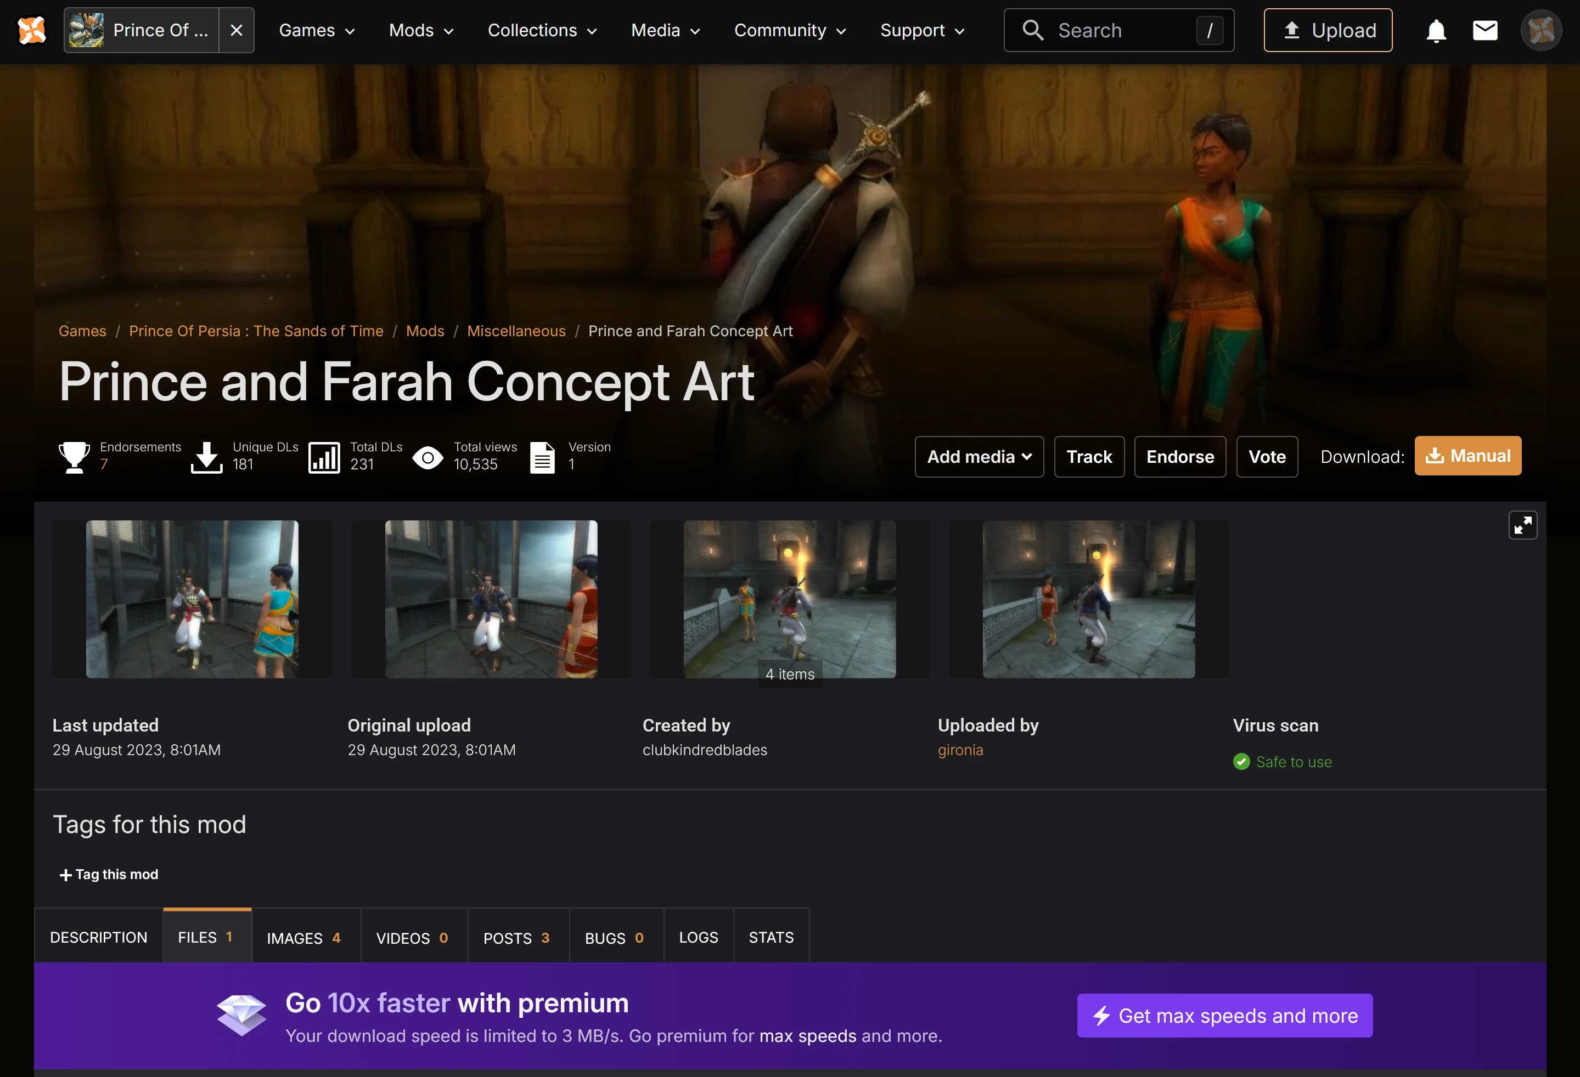Expand the Support dropdown menu
Screen dimensions: 1580x1077
coord(922,31)
